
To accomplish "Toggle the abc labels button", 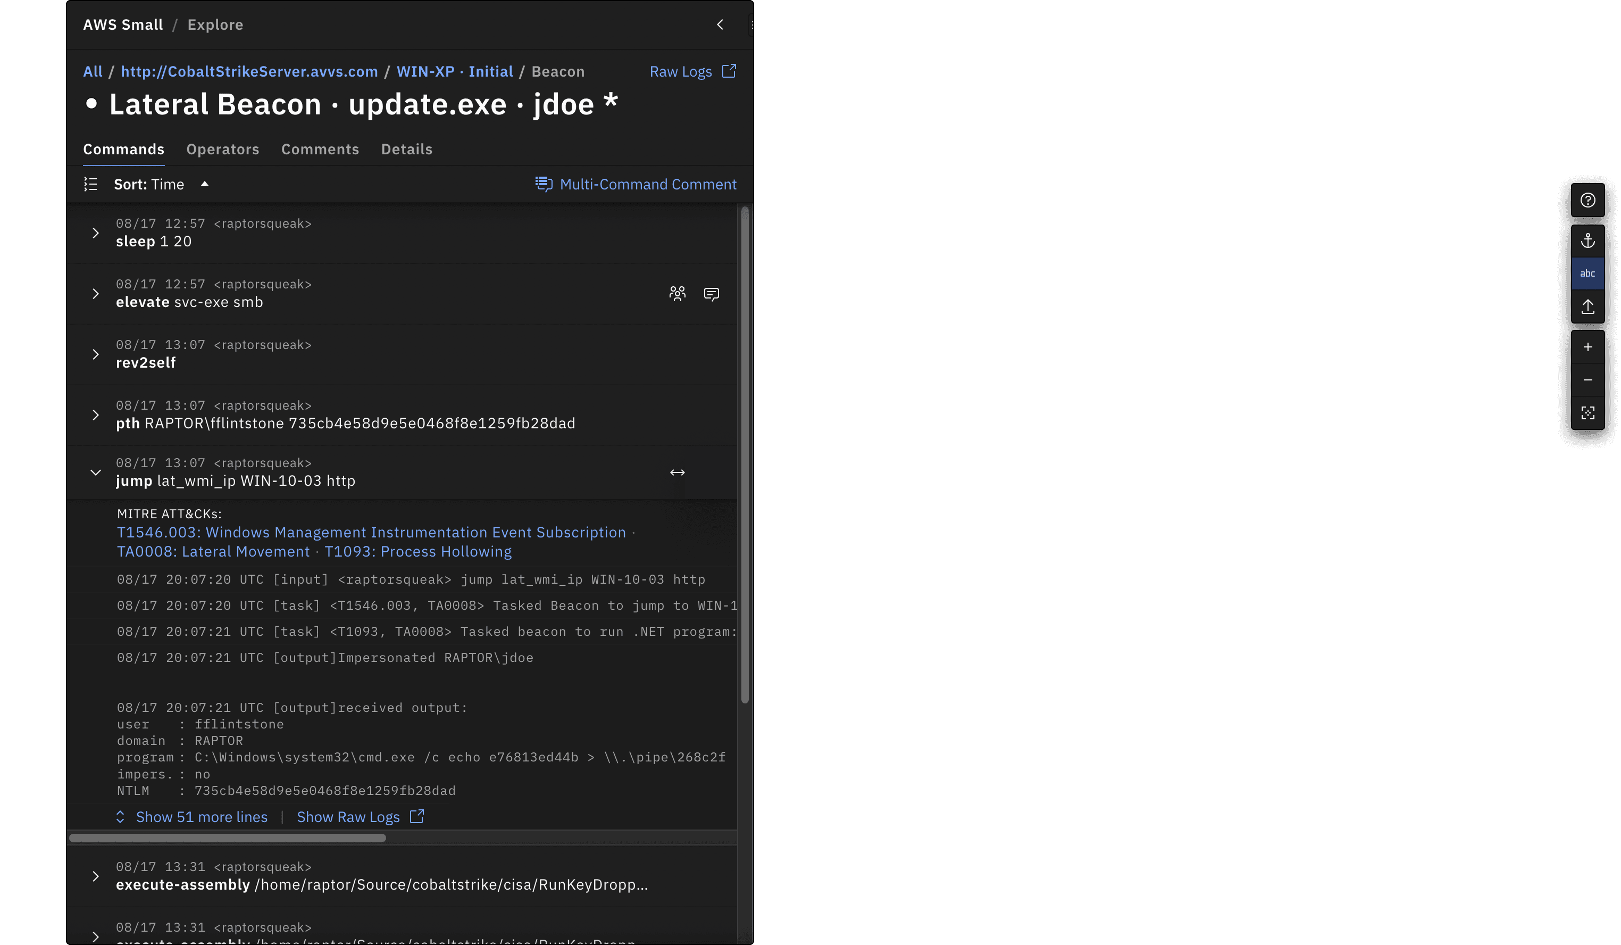I will (x=1587, y=273).
